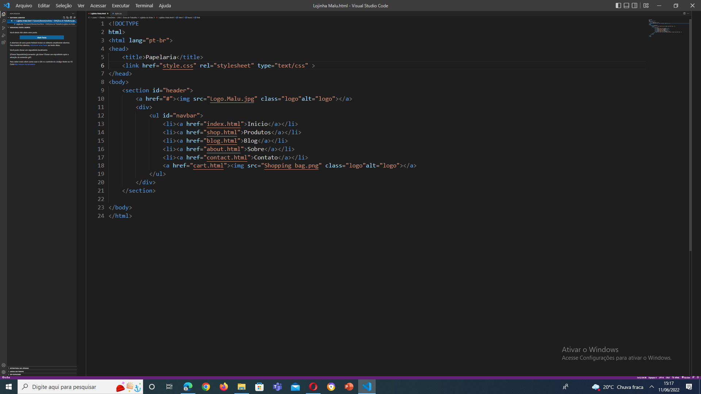Image resolution: width=701 pixels, height=394 pixels.
Task: Click the Customize Layout icon
Action: (x=646, y=5)
